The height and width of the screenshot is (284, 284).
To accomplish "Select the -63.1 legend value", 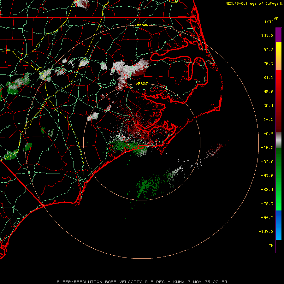I will tap(267, 190).
